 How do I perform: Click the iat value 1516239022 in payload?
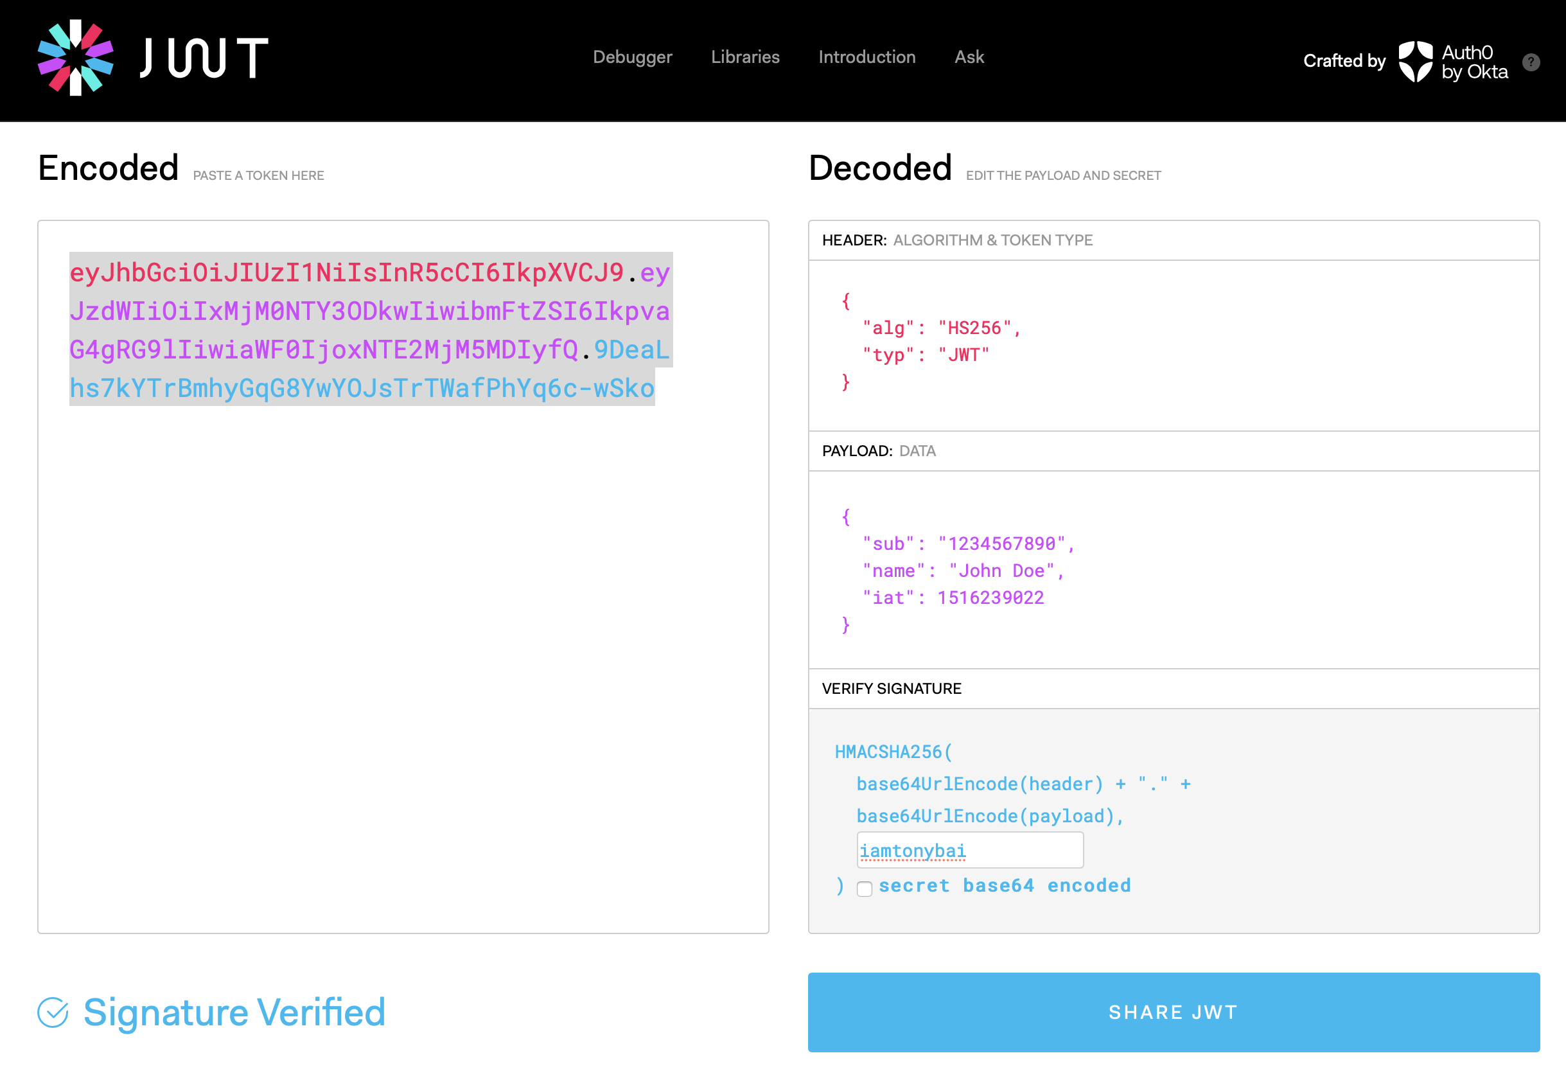[990, 598]
